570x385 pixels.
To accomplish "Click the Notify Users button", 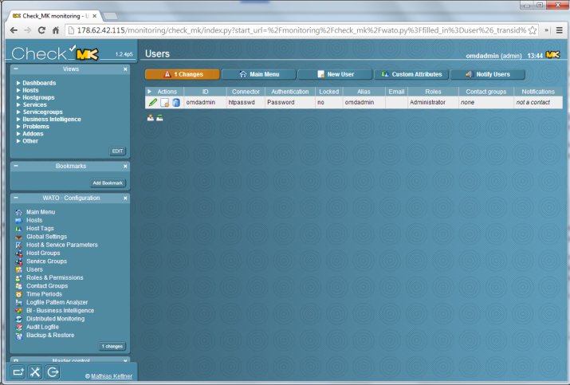I will pos(488,74).
